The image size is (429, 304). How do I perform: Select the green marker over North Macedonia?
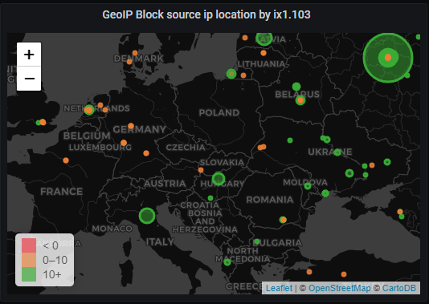tap(227, 262)
